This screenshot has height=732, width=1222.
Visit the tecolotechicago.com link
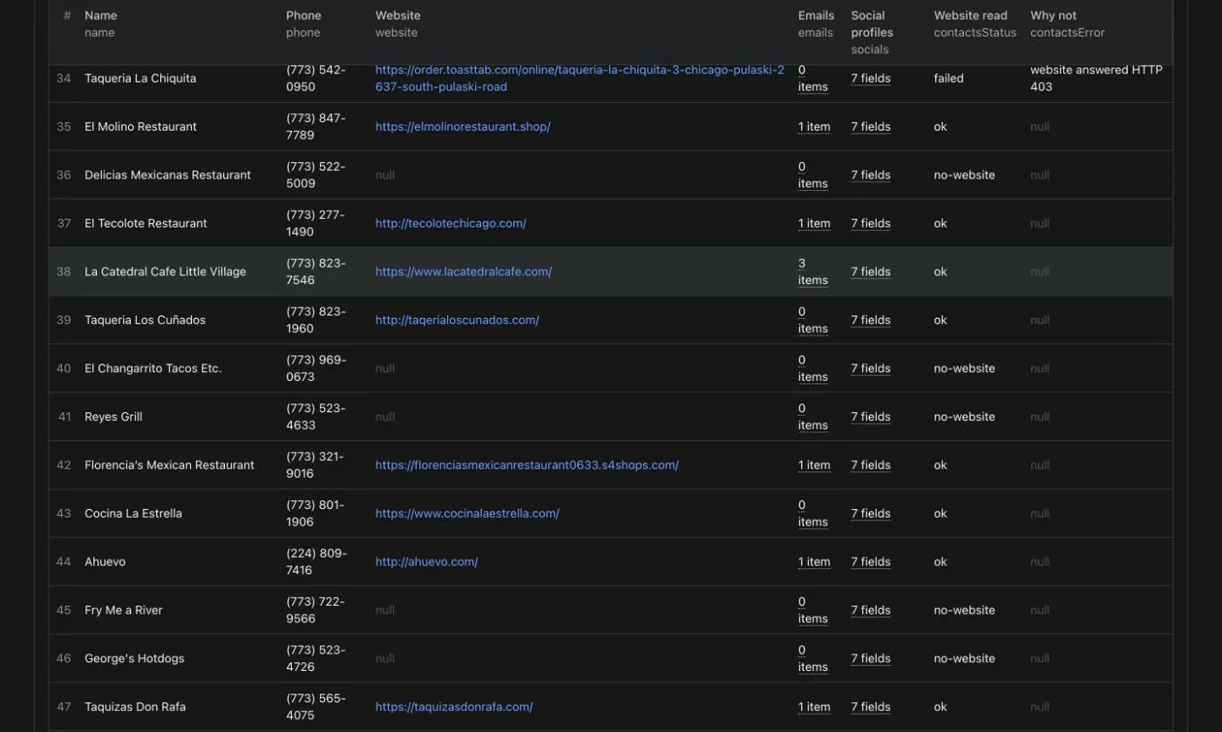[451, 223]
